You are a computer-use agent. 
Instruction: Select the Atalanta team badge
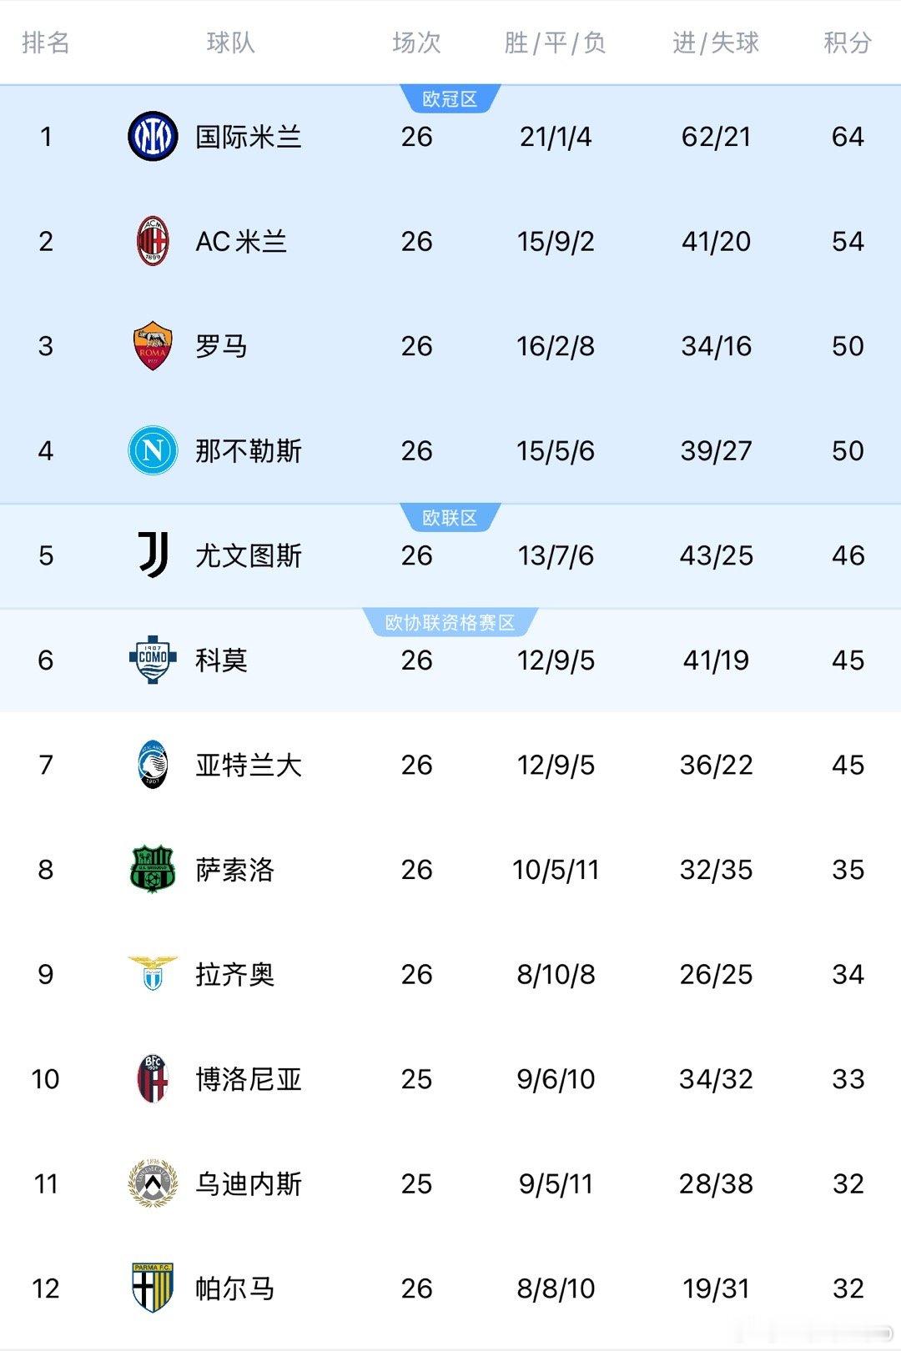tap(153, 765)
